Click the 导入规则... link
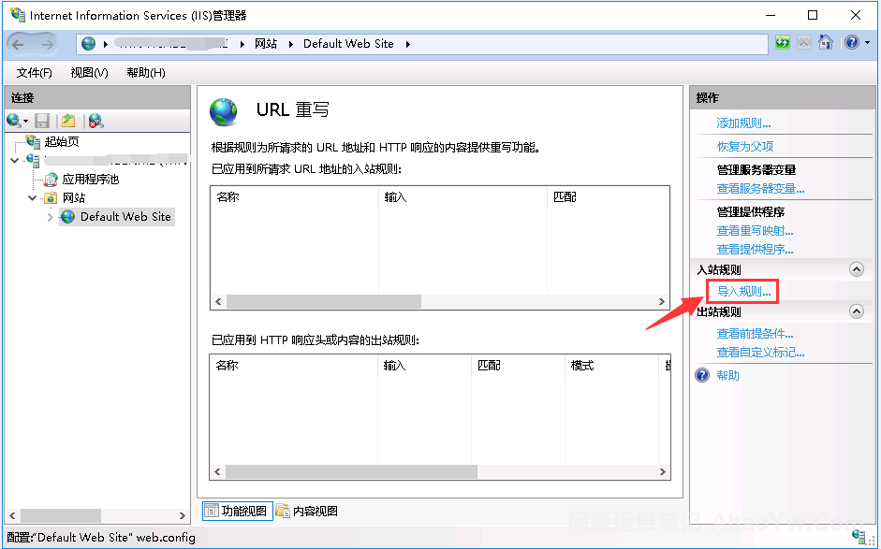The width and height of the screenshot is (881, 549). (x=743, y=292)
